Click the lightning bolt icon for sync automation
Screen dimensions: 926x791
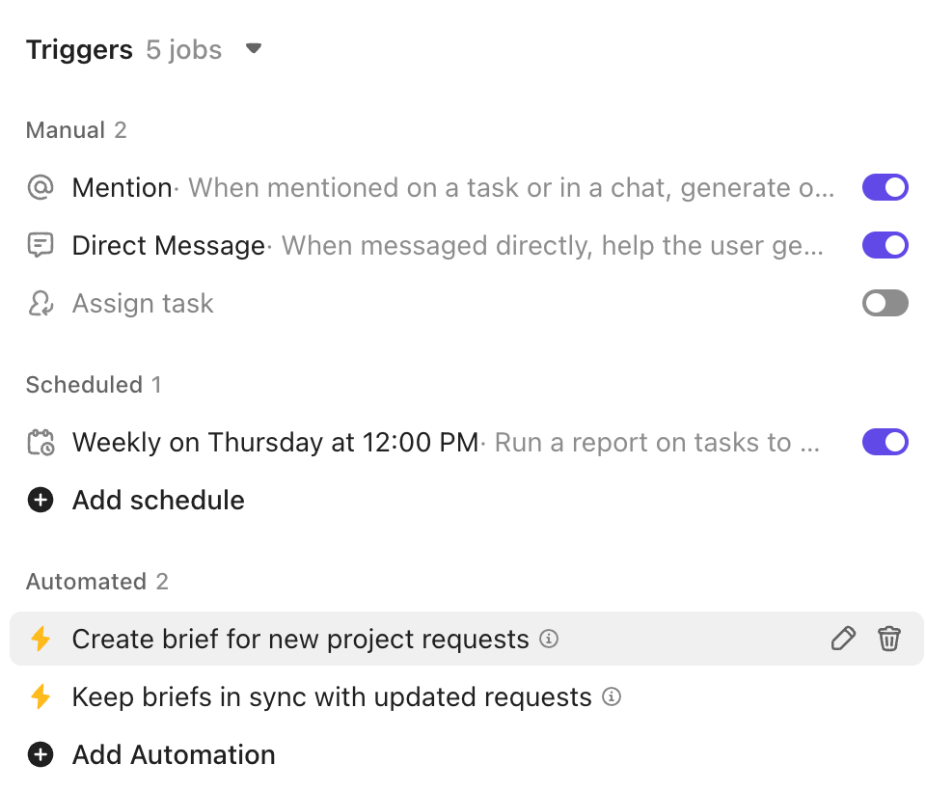point(41,696)
